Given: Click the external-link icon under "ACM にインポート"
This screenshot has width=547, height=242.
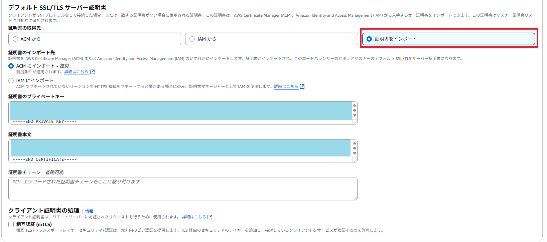Looking at the screenshot, I should 92,72.
